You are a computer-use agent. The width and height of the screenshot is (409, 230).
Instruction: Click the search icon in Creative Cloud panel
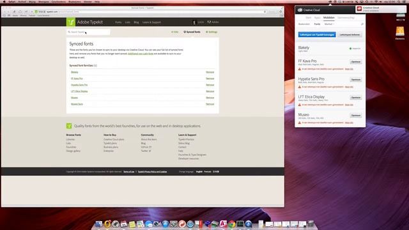tap(362, 24)
